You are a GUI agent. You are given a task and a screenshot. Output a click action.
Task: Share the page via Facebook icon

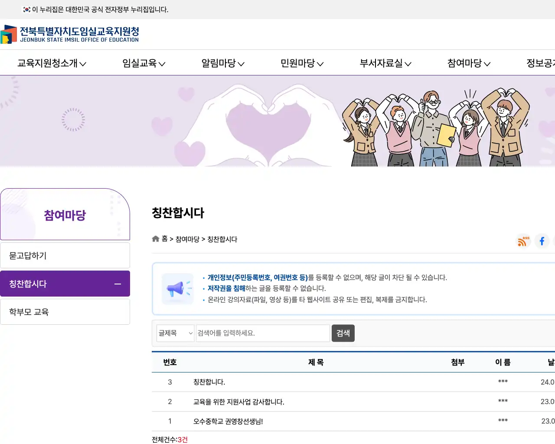tap(542, 241)
